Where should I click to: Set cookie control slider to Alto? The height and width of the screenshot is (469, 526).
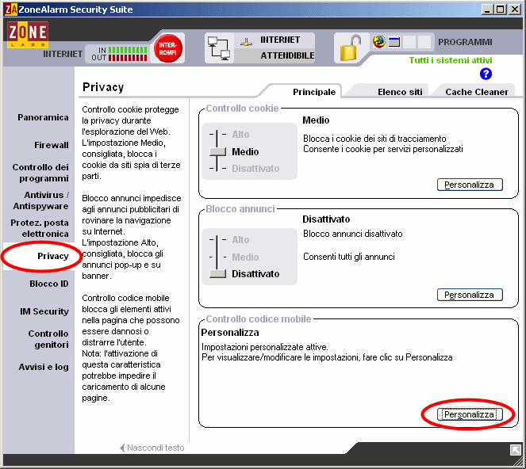click(240, 135)
